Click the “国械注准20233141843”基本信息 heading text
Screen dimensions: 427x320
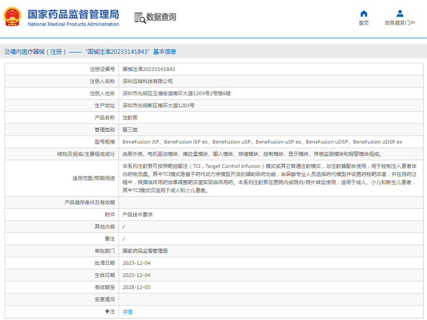131,52
